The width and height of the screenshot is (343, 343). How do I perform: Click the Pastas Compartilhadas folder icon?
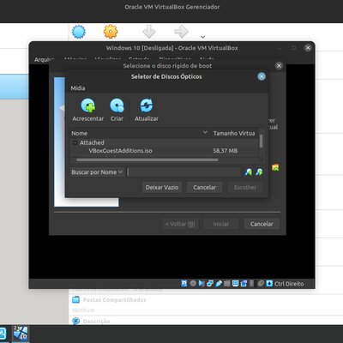click(x=75, y=299)
